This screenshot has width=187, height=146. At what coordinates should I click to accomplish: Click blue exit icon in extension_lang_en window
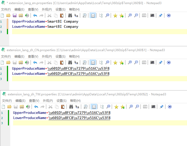point(169,15)
